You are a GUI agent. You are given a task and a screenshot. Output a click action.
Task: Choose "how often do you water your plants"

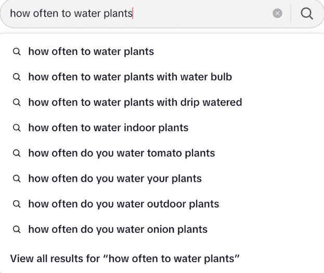click(115, 179)
